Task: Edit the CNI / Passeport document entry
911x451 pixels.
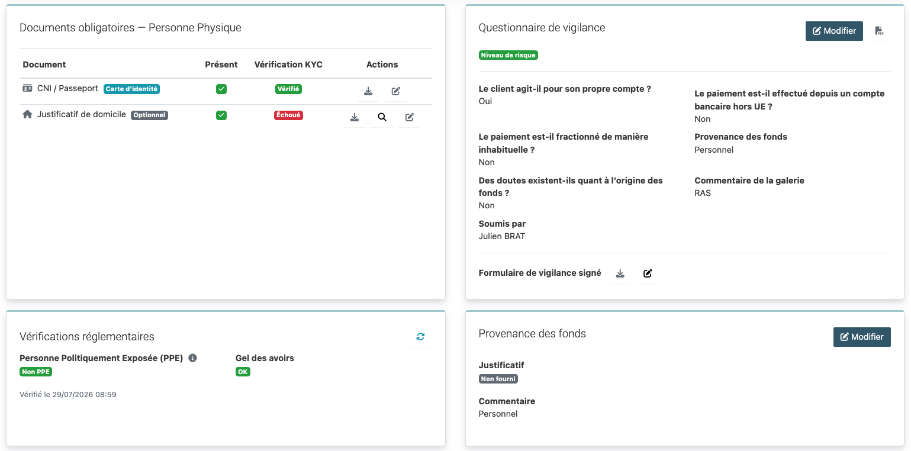Action: (x=396, y=91)
